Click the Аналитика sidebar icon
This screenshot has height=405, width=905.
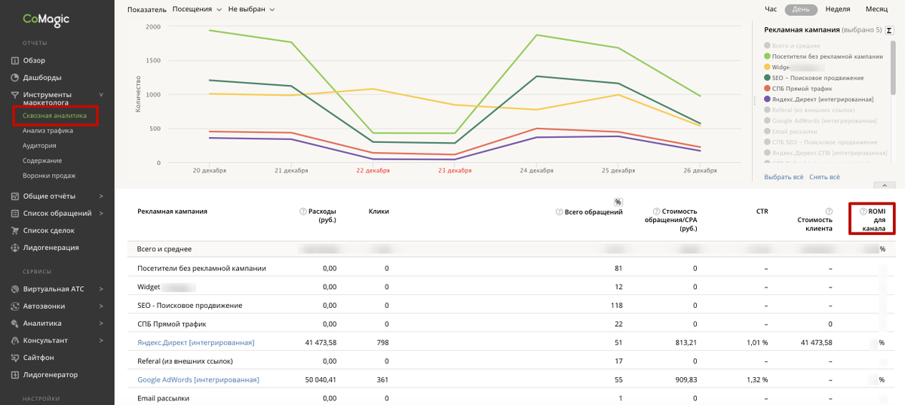click(x=15, y=324)
